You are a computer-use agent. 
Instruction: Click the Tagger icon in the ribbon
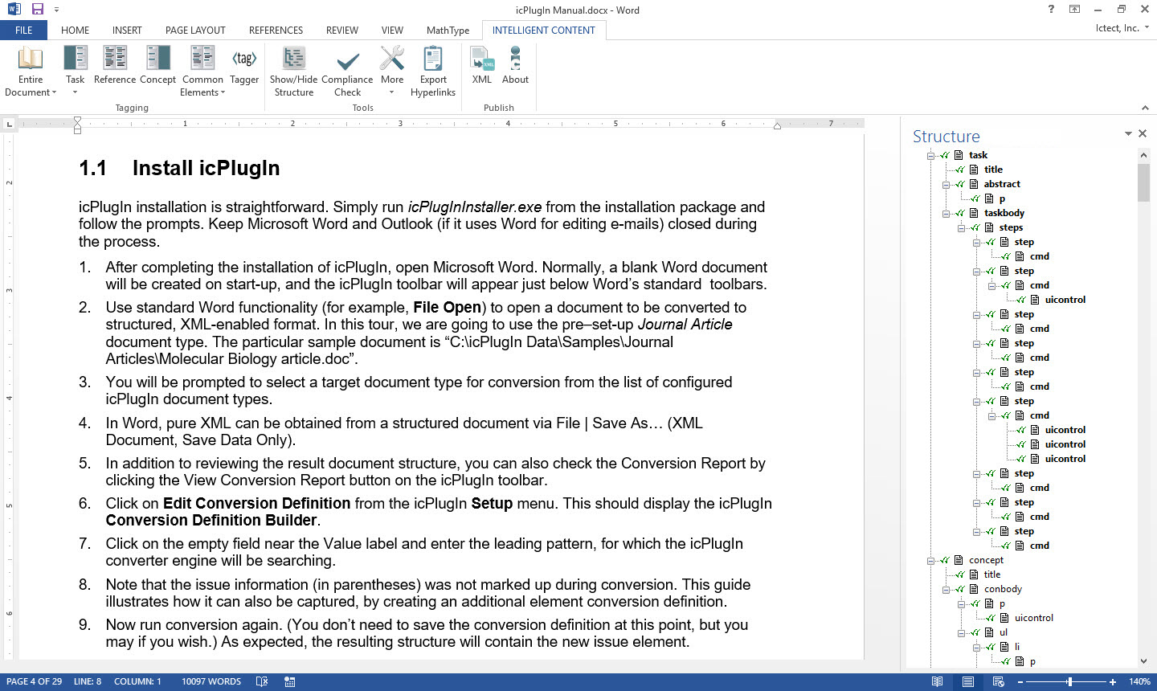coord(244,65)
